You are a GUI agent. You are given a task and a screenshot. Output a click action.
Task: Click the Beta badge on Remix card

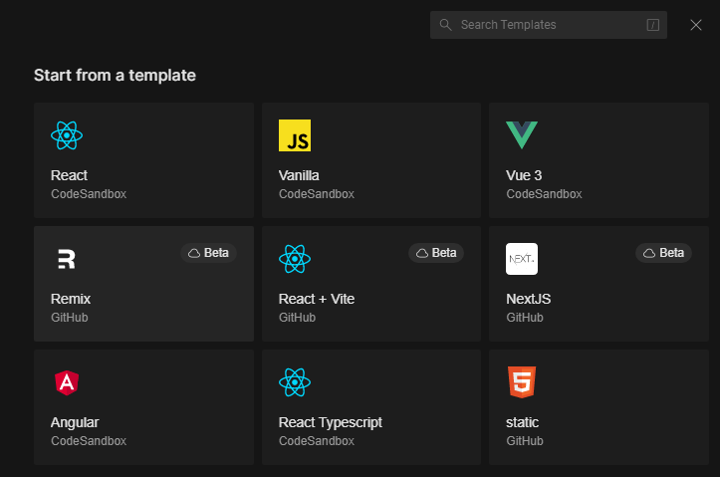tap(208, 253)
